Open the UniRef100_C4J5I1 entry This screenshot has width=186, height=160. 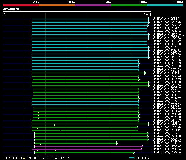(x=167, y=108)
